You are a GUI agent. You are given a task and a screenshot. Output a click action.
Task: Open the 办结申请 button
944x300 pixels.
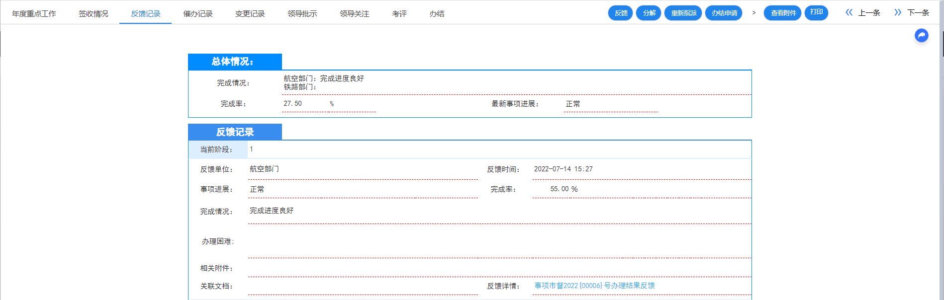(x=724, y=13)
